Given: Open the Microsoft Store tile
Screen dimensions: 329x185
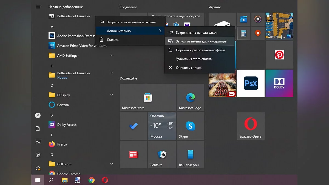Looking at the screenshot, I should point(148,98).
